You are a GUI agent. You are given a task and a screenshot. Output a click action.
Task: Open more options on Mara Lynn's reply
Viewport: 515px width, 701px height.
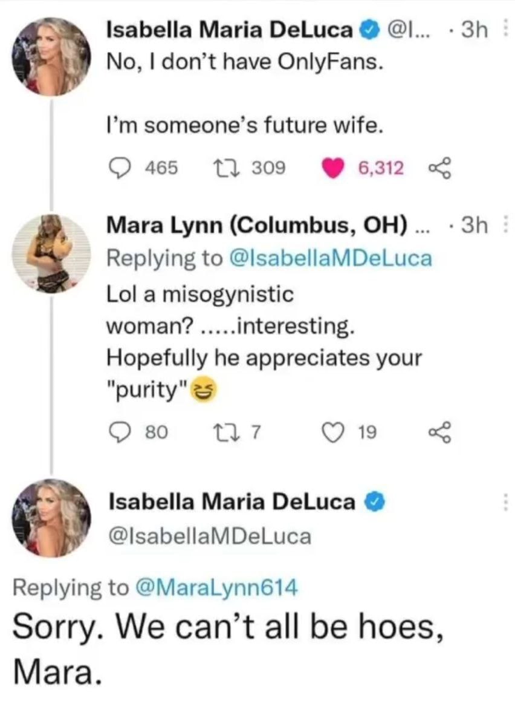coord(505,226)
